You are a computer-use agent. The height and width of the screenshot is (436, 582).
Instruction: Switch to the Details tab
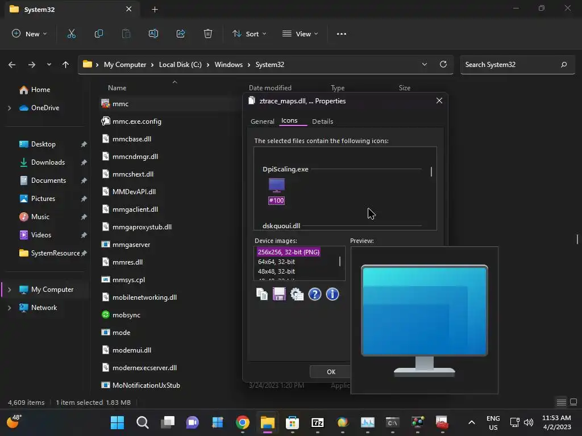(x=323, y=121)
